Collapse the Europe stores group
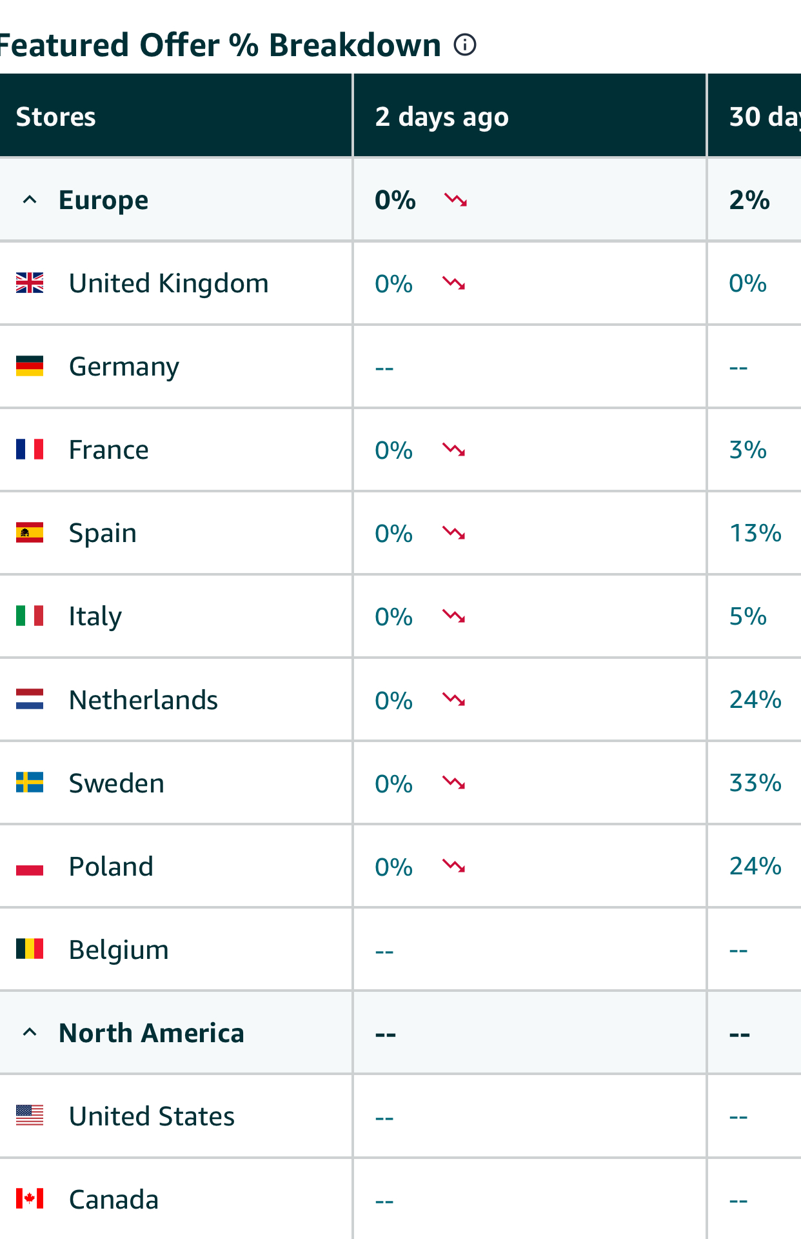This screenshot has width=801, height=1239. point(30,200)
